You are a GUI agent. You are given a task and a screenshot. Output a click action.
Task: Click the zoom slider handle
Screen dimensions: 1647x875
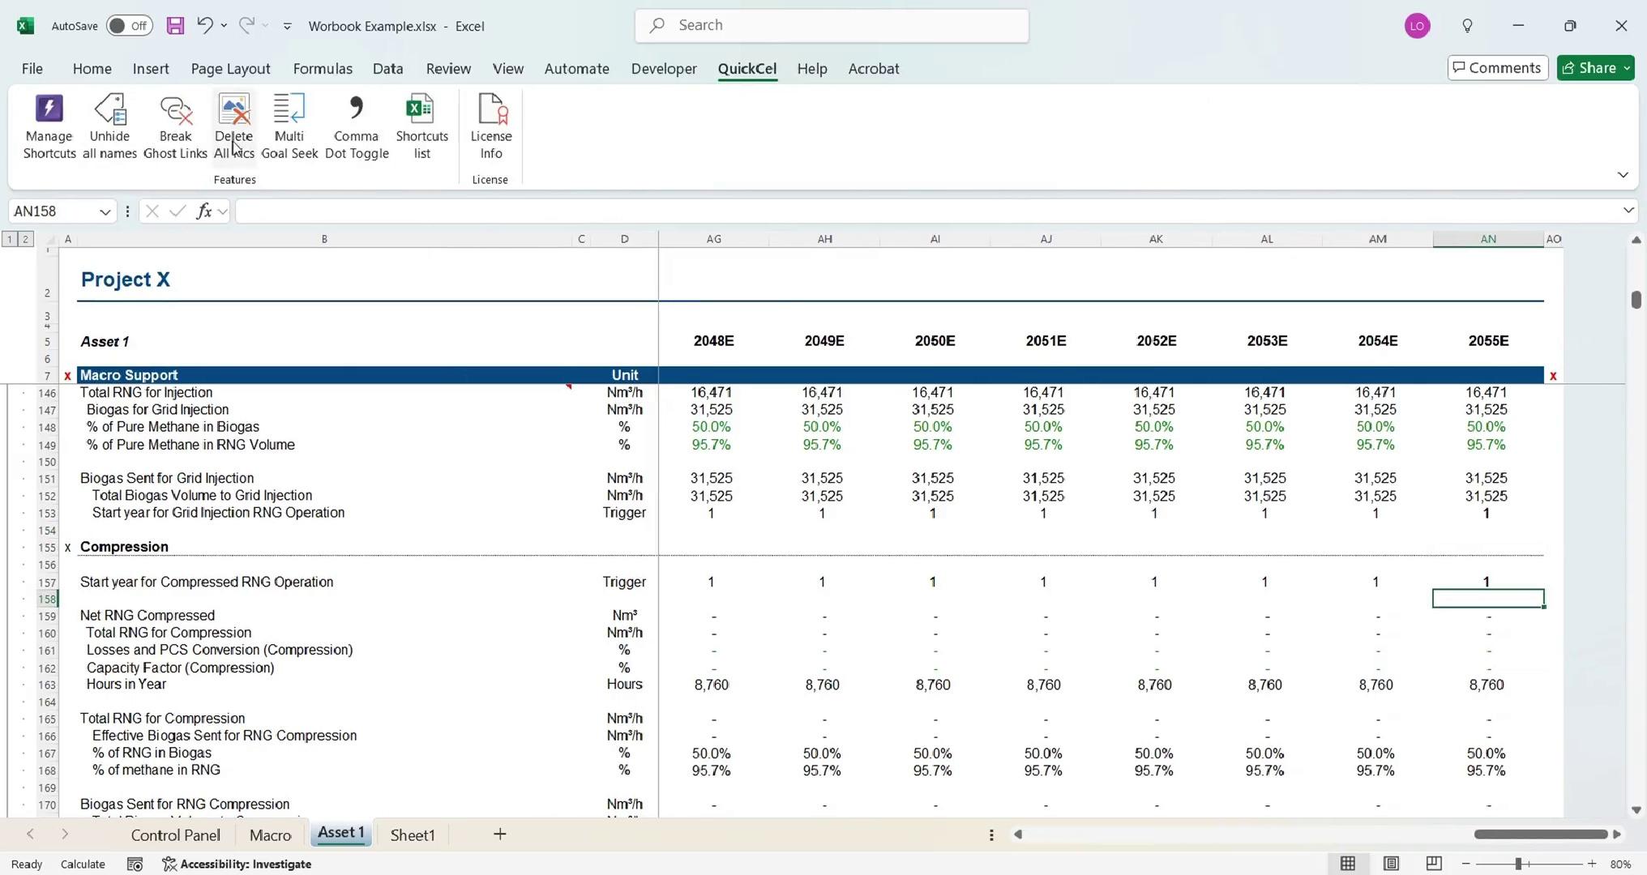tap(1517, 864)
